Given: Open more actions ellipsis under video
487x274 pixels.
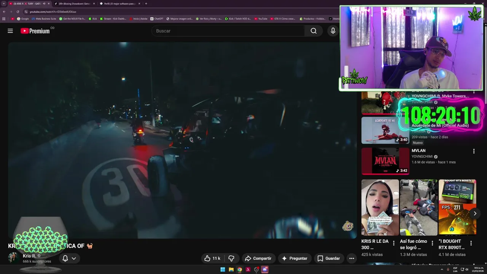Looking at the screenshot, I should click(x=352, y=258).
